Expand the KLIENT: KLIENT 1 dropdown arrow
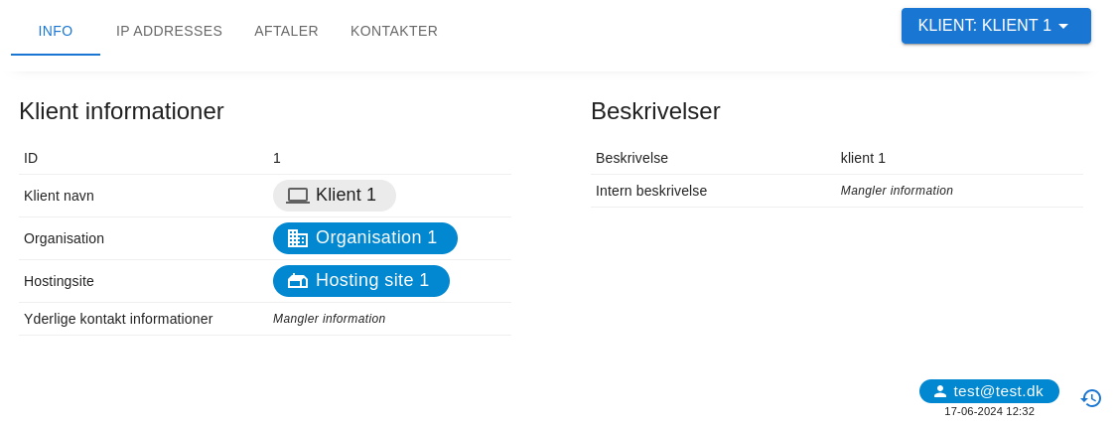The image size is (1118, 428). point(1063,26)
